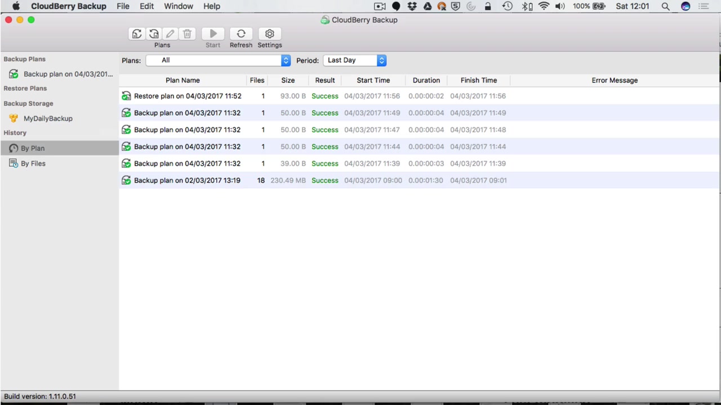Click the Bluetooth menu bar icon
Screen dimensions: 721x405
527,6
